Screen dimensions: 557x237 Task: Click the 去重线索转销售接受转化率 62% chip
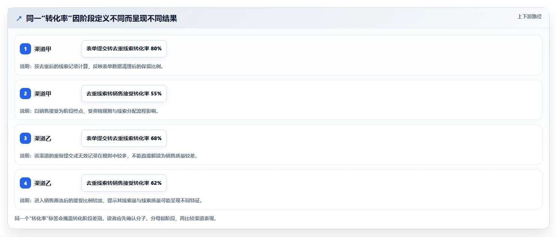coord(124,183)
